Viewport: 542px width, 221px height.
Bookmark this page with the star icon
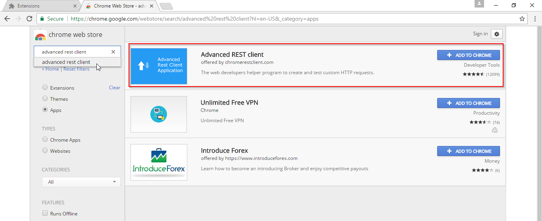click(x=522, y=19)
